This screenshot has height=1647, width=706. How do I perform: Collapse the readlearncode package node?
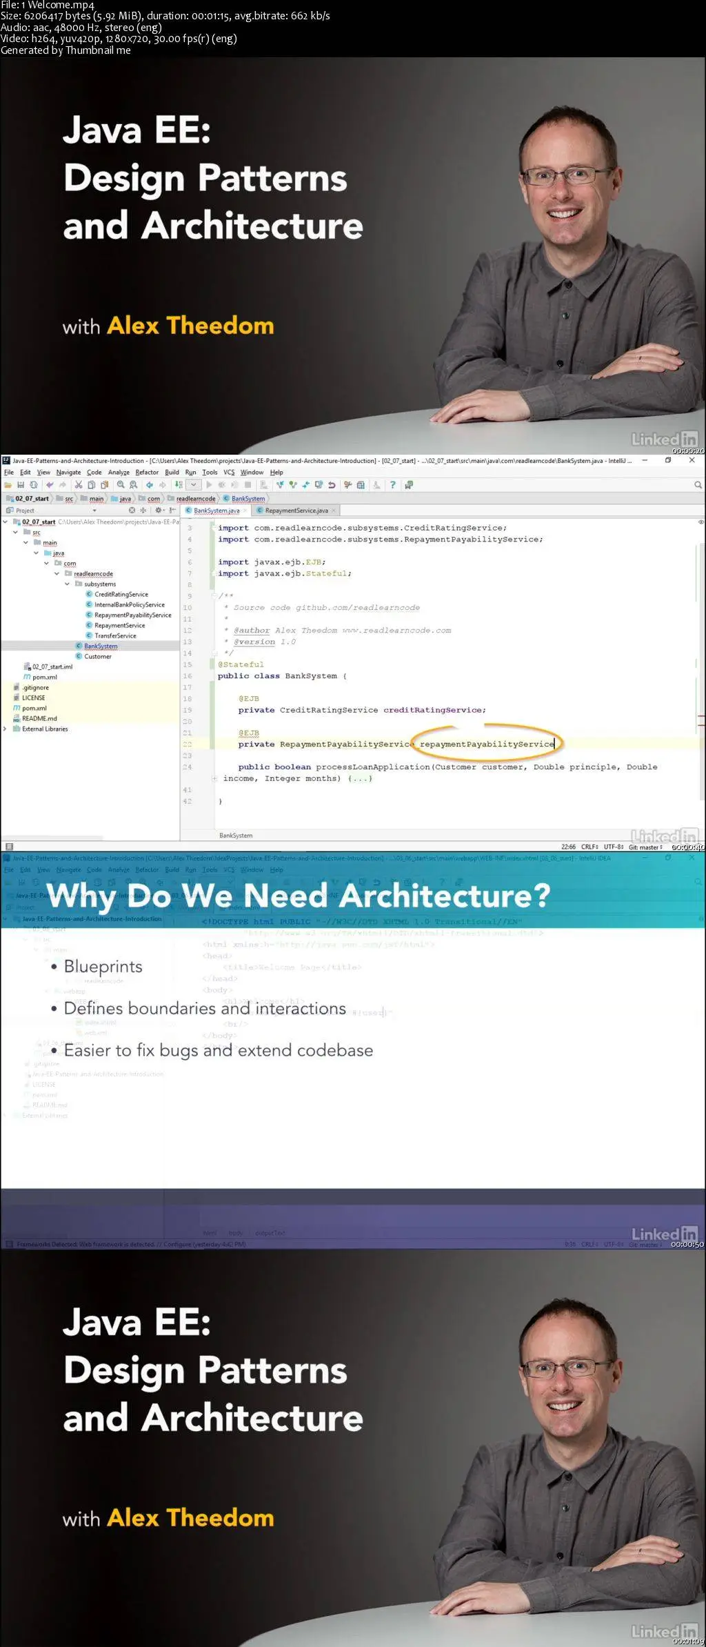click(57, 573)
